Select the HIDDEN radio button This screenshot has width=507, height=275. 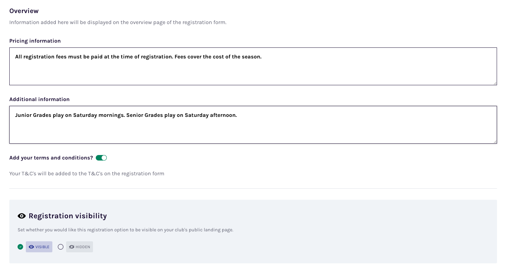tap(61, 247)
